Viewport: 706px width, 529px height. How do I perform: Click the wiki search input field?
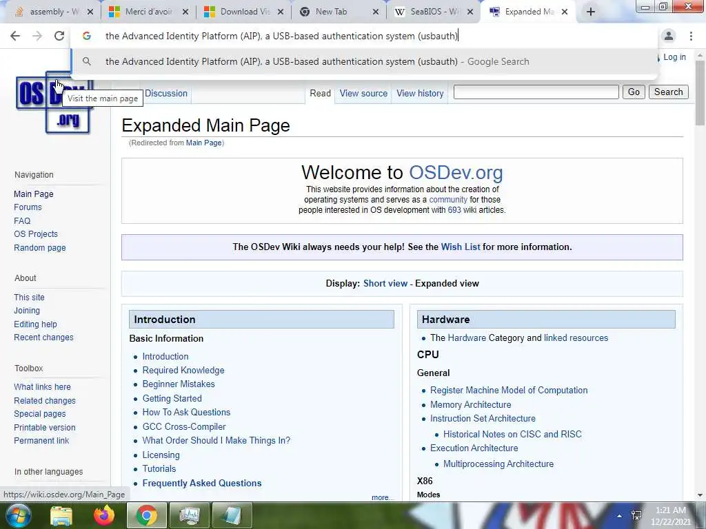536,92
